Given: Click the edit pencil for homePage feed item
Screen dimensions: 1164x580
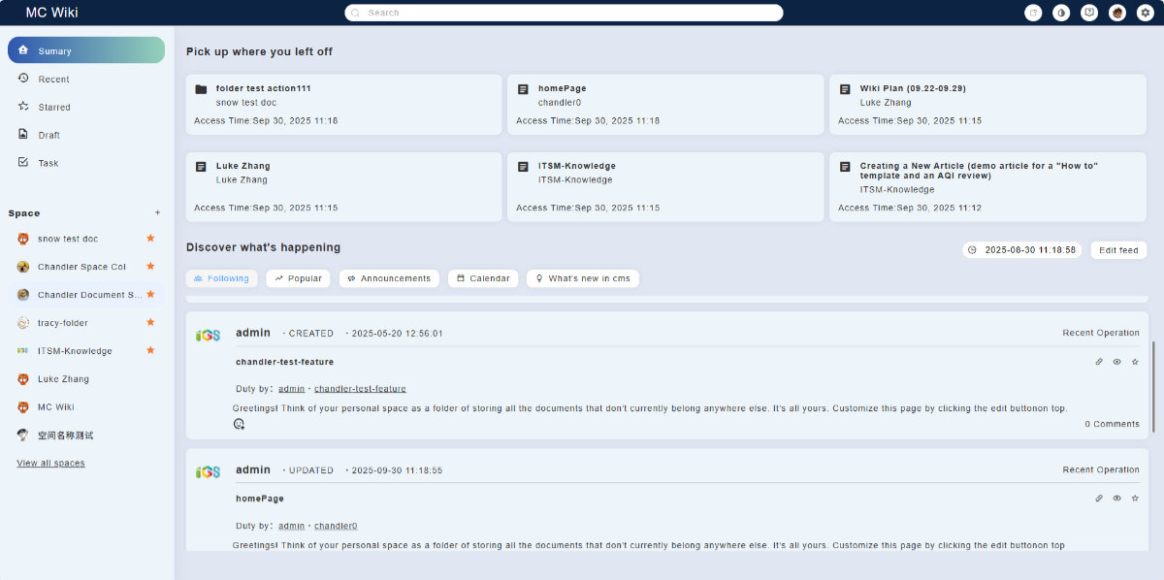Looking at the screenshot, I should click(x=1099, y=499).
